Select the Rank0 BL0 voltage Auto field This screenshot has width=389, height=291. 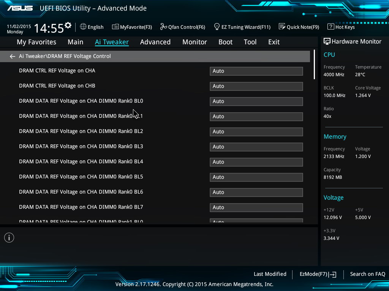tap(256, 101)
